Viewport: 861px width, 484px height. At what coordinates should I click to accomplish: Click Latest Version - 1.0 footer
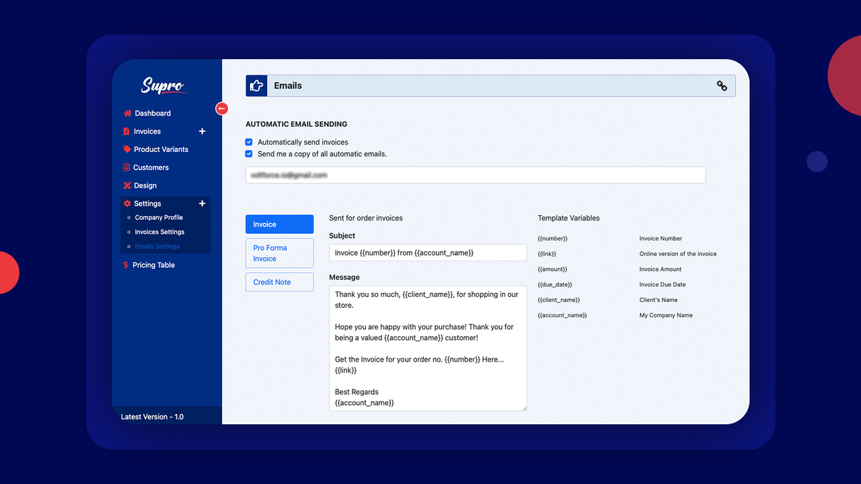(x=152, y=417)
